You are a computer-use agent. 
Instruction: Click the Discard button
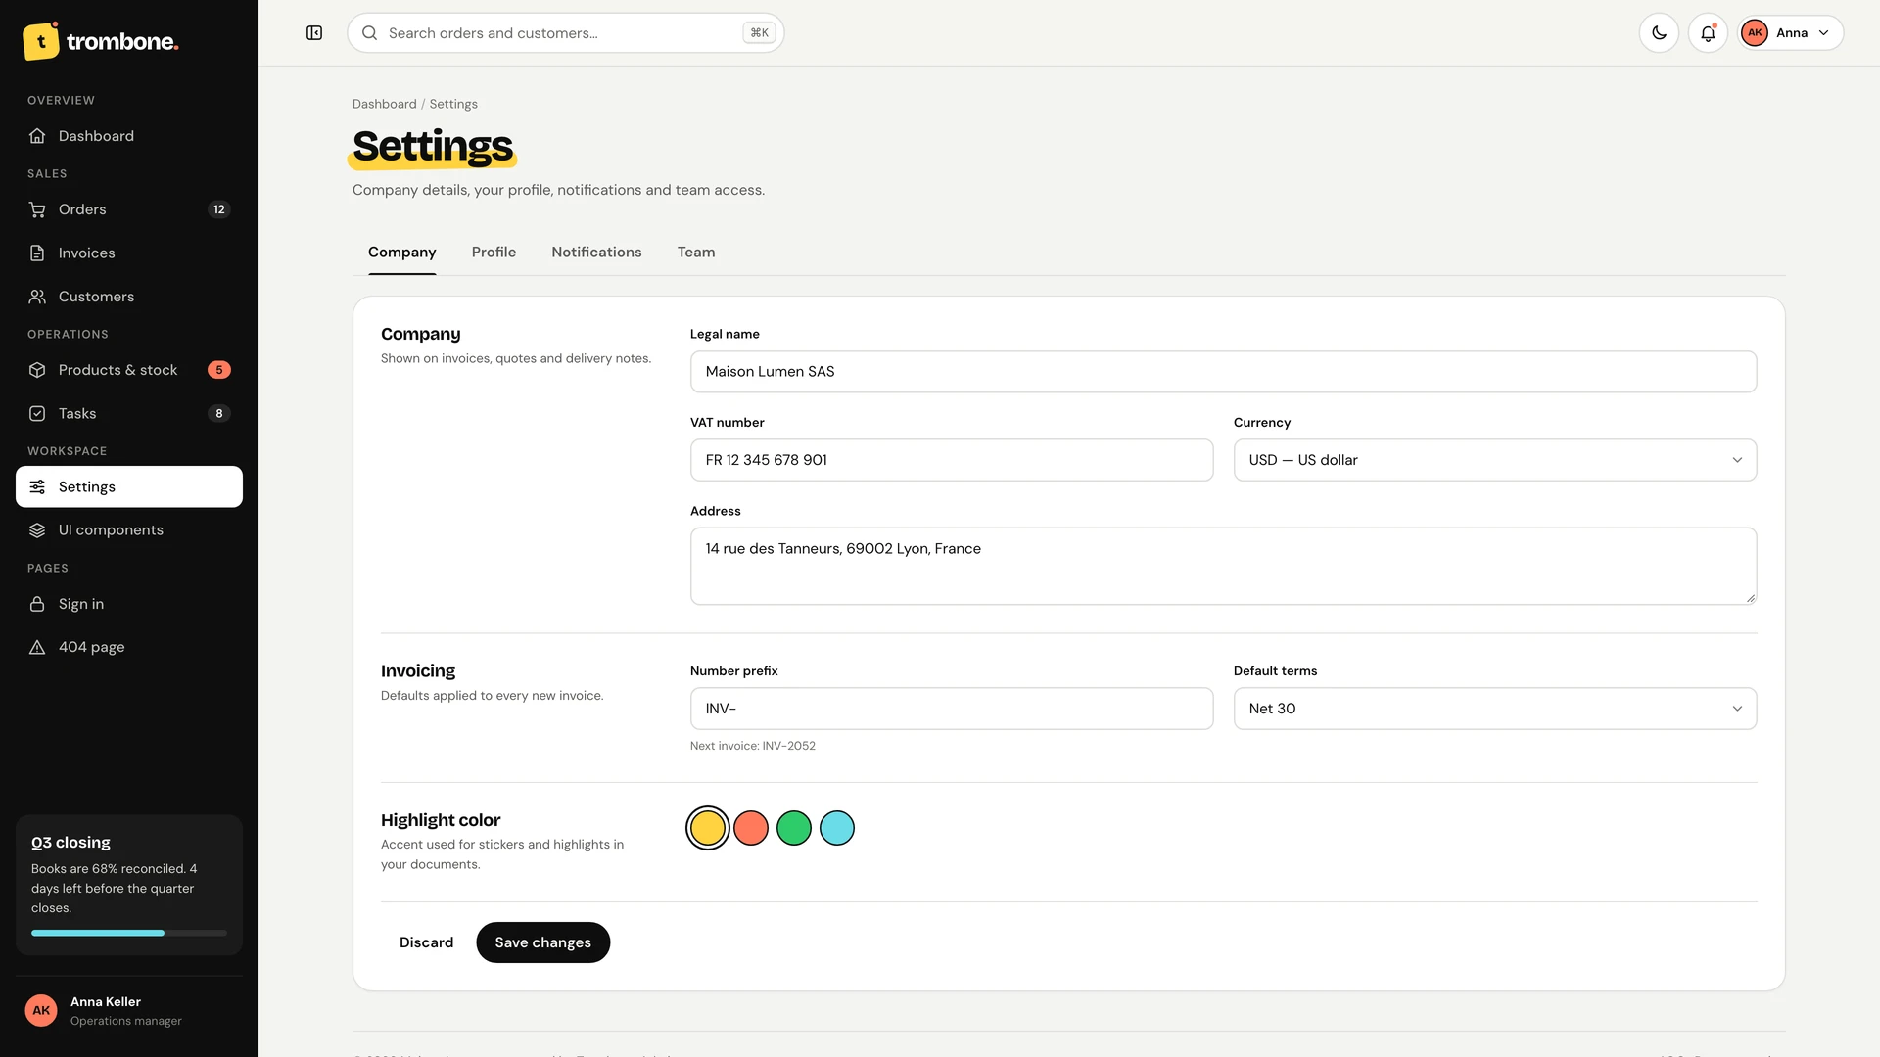pyautogui.click(x=426, y=942)
